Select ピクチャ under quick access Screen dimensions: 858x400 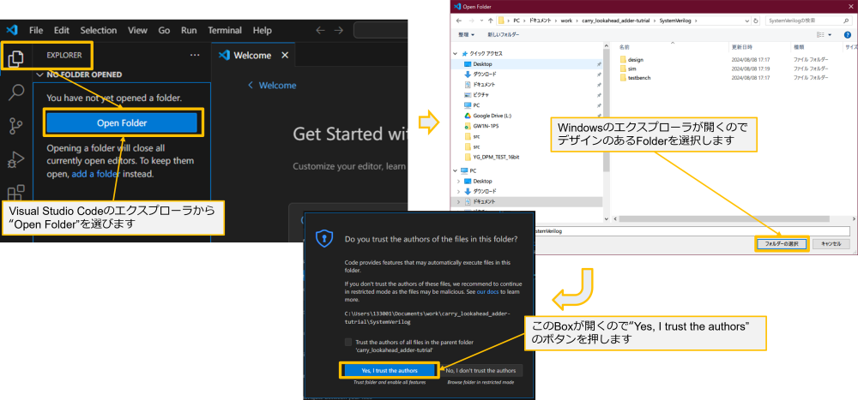coord(477,94)
